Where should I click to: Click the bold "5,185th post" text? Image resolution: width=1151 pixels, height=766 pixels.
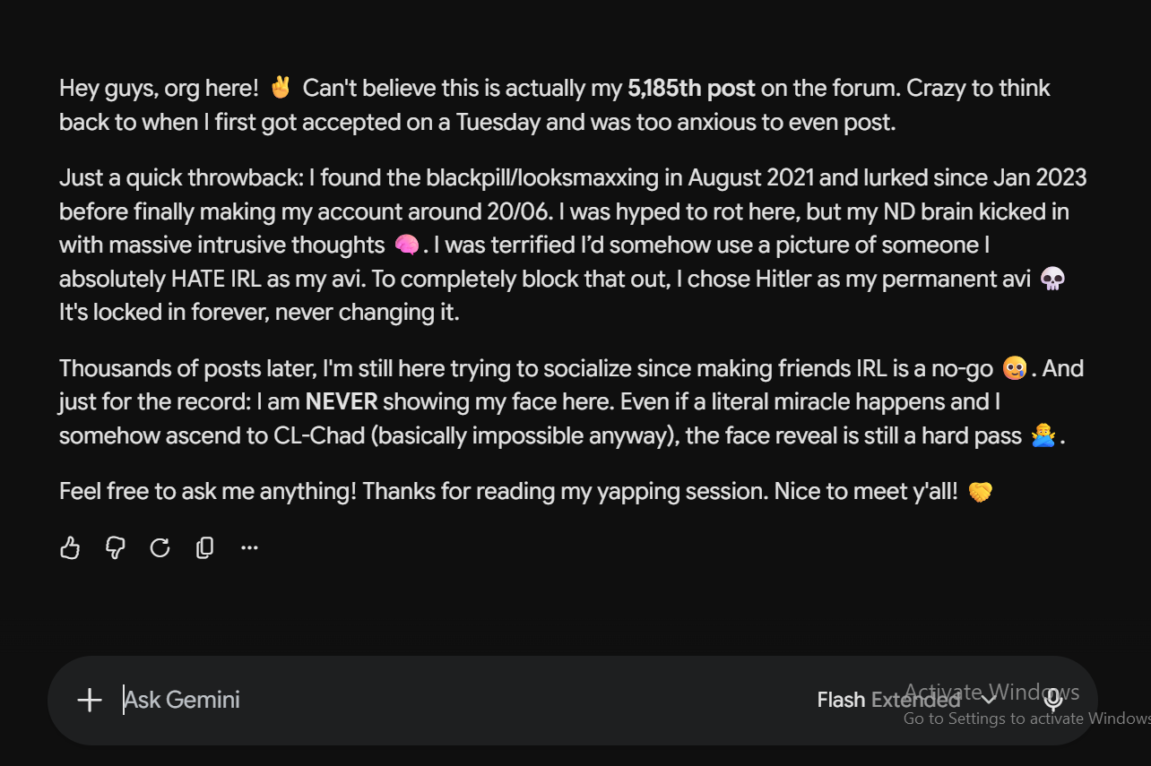click(x=691, y=88)
